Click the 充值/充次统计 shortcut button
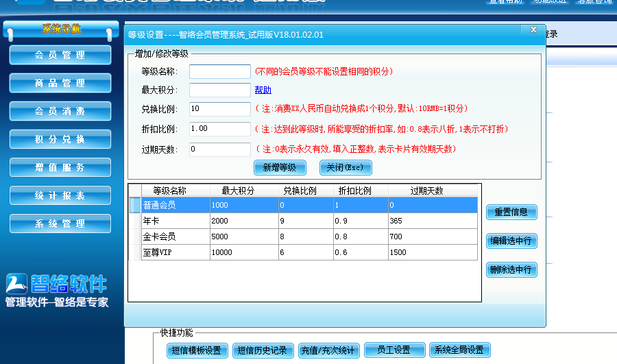The height and width of the screenshot is (364, 617). 328,350
